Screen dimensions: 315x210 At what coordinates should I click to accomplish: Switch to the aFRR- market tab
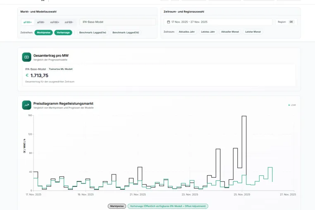click(x=41, y=22)
